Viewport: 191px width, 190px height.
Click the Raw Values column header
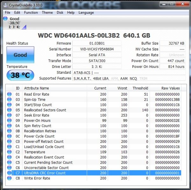[166, 88]
